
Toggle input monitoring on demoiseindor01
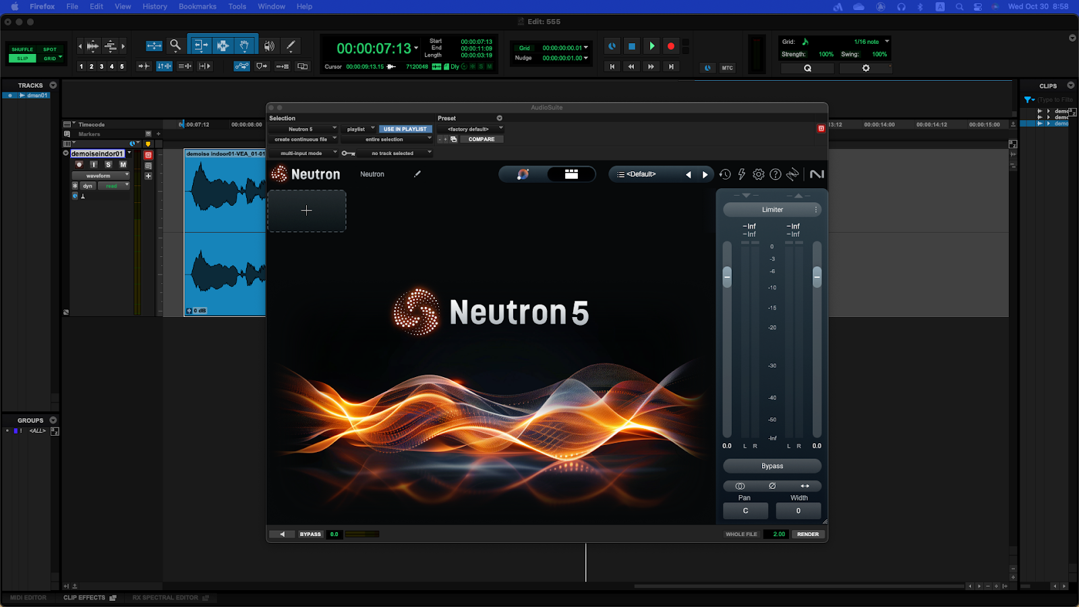pyautogui.click(x=94, y=165)
